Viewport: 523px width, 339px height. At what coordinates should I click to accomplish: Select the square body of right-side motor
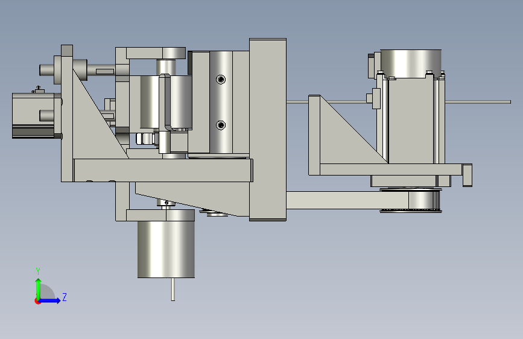tap(411, 120)
